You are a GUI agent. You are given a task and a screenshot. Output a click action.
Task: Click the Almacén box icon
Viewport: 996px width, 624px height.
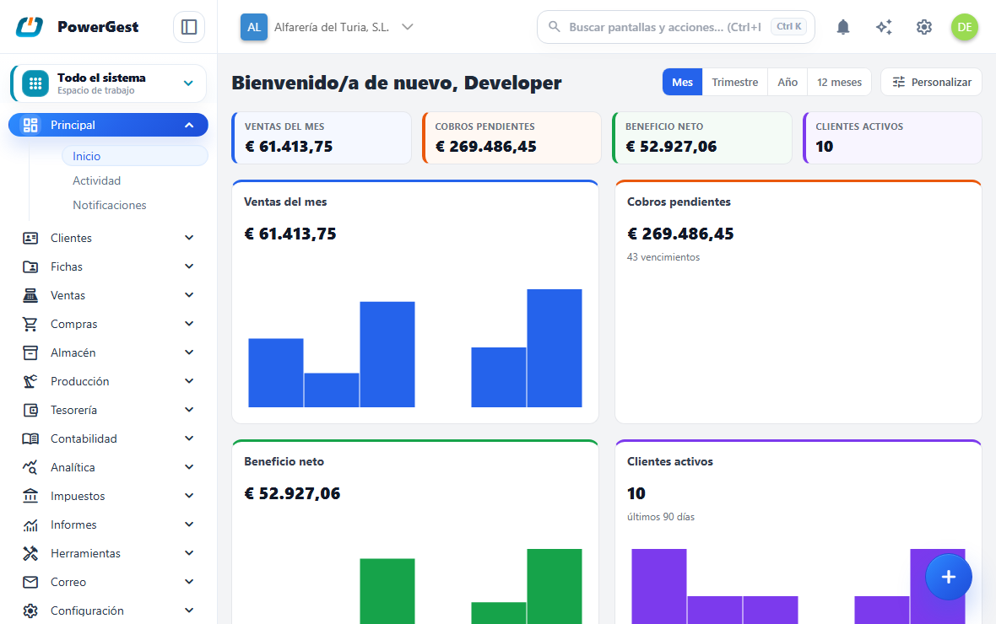pyautogui.click(x=30, y=352)
